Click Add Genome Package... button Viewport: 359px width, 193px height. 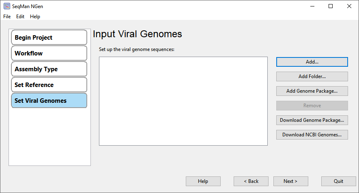312,91
